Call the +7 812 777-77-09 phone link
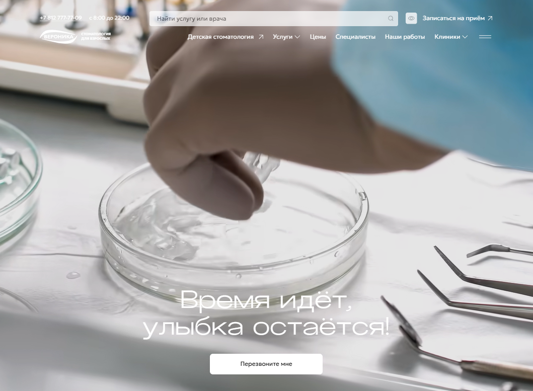Viewport: 533px width, 391px height. coord(60,18)
